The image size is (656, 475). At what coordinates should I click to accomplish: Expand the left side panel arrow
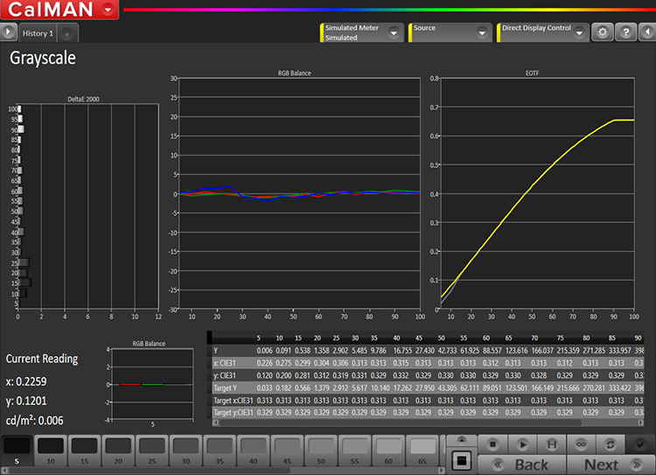click(x=9, y=32)
